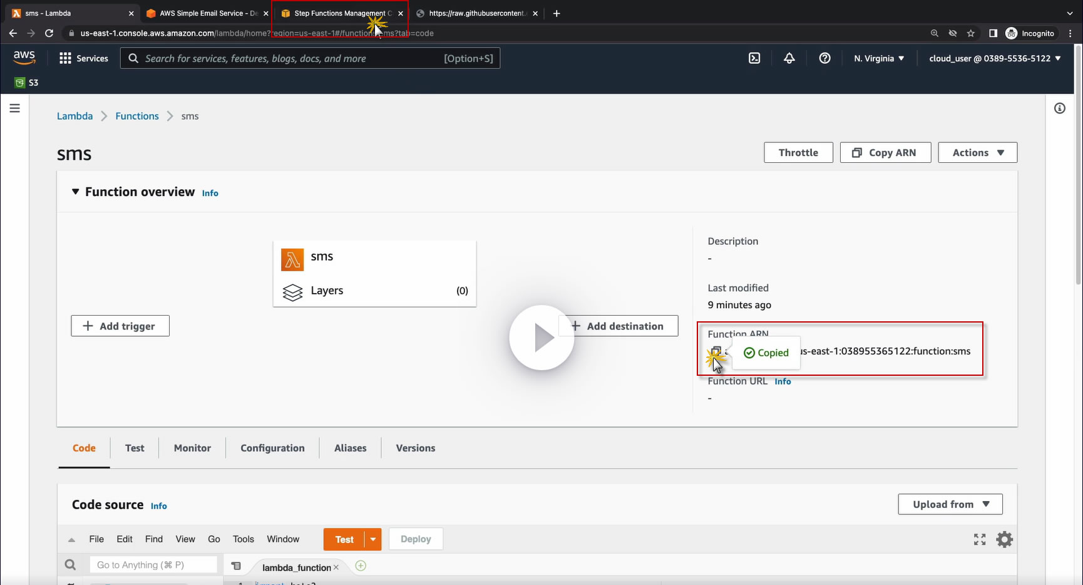Open the editor file tab list icon
The height and width of the screenshot is (585, 1083).
(236, 566)
